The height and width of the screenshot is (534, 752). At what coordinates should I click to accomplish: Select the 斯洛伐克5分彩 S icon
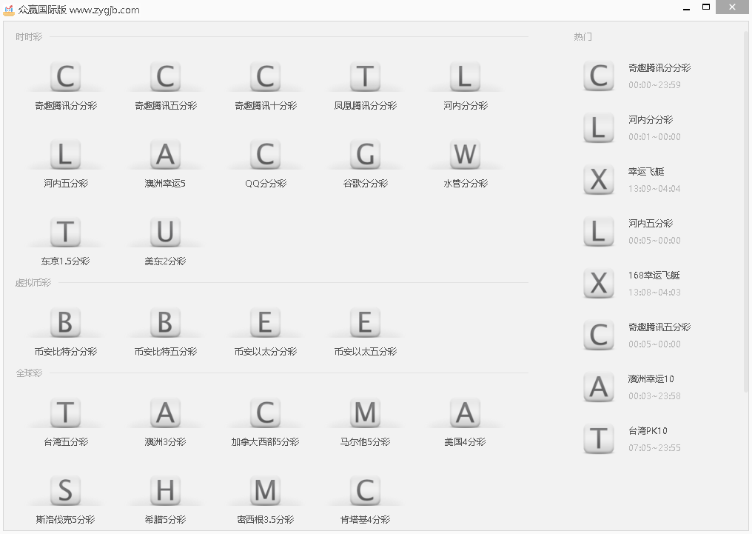click(66, 491)
